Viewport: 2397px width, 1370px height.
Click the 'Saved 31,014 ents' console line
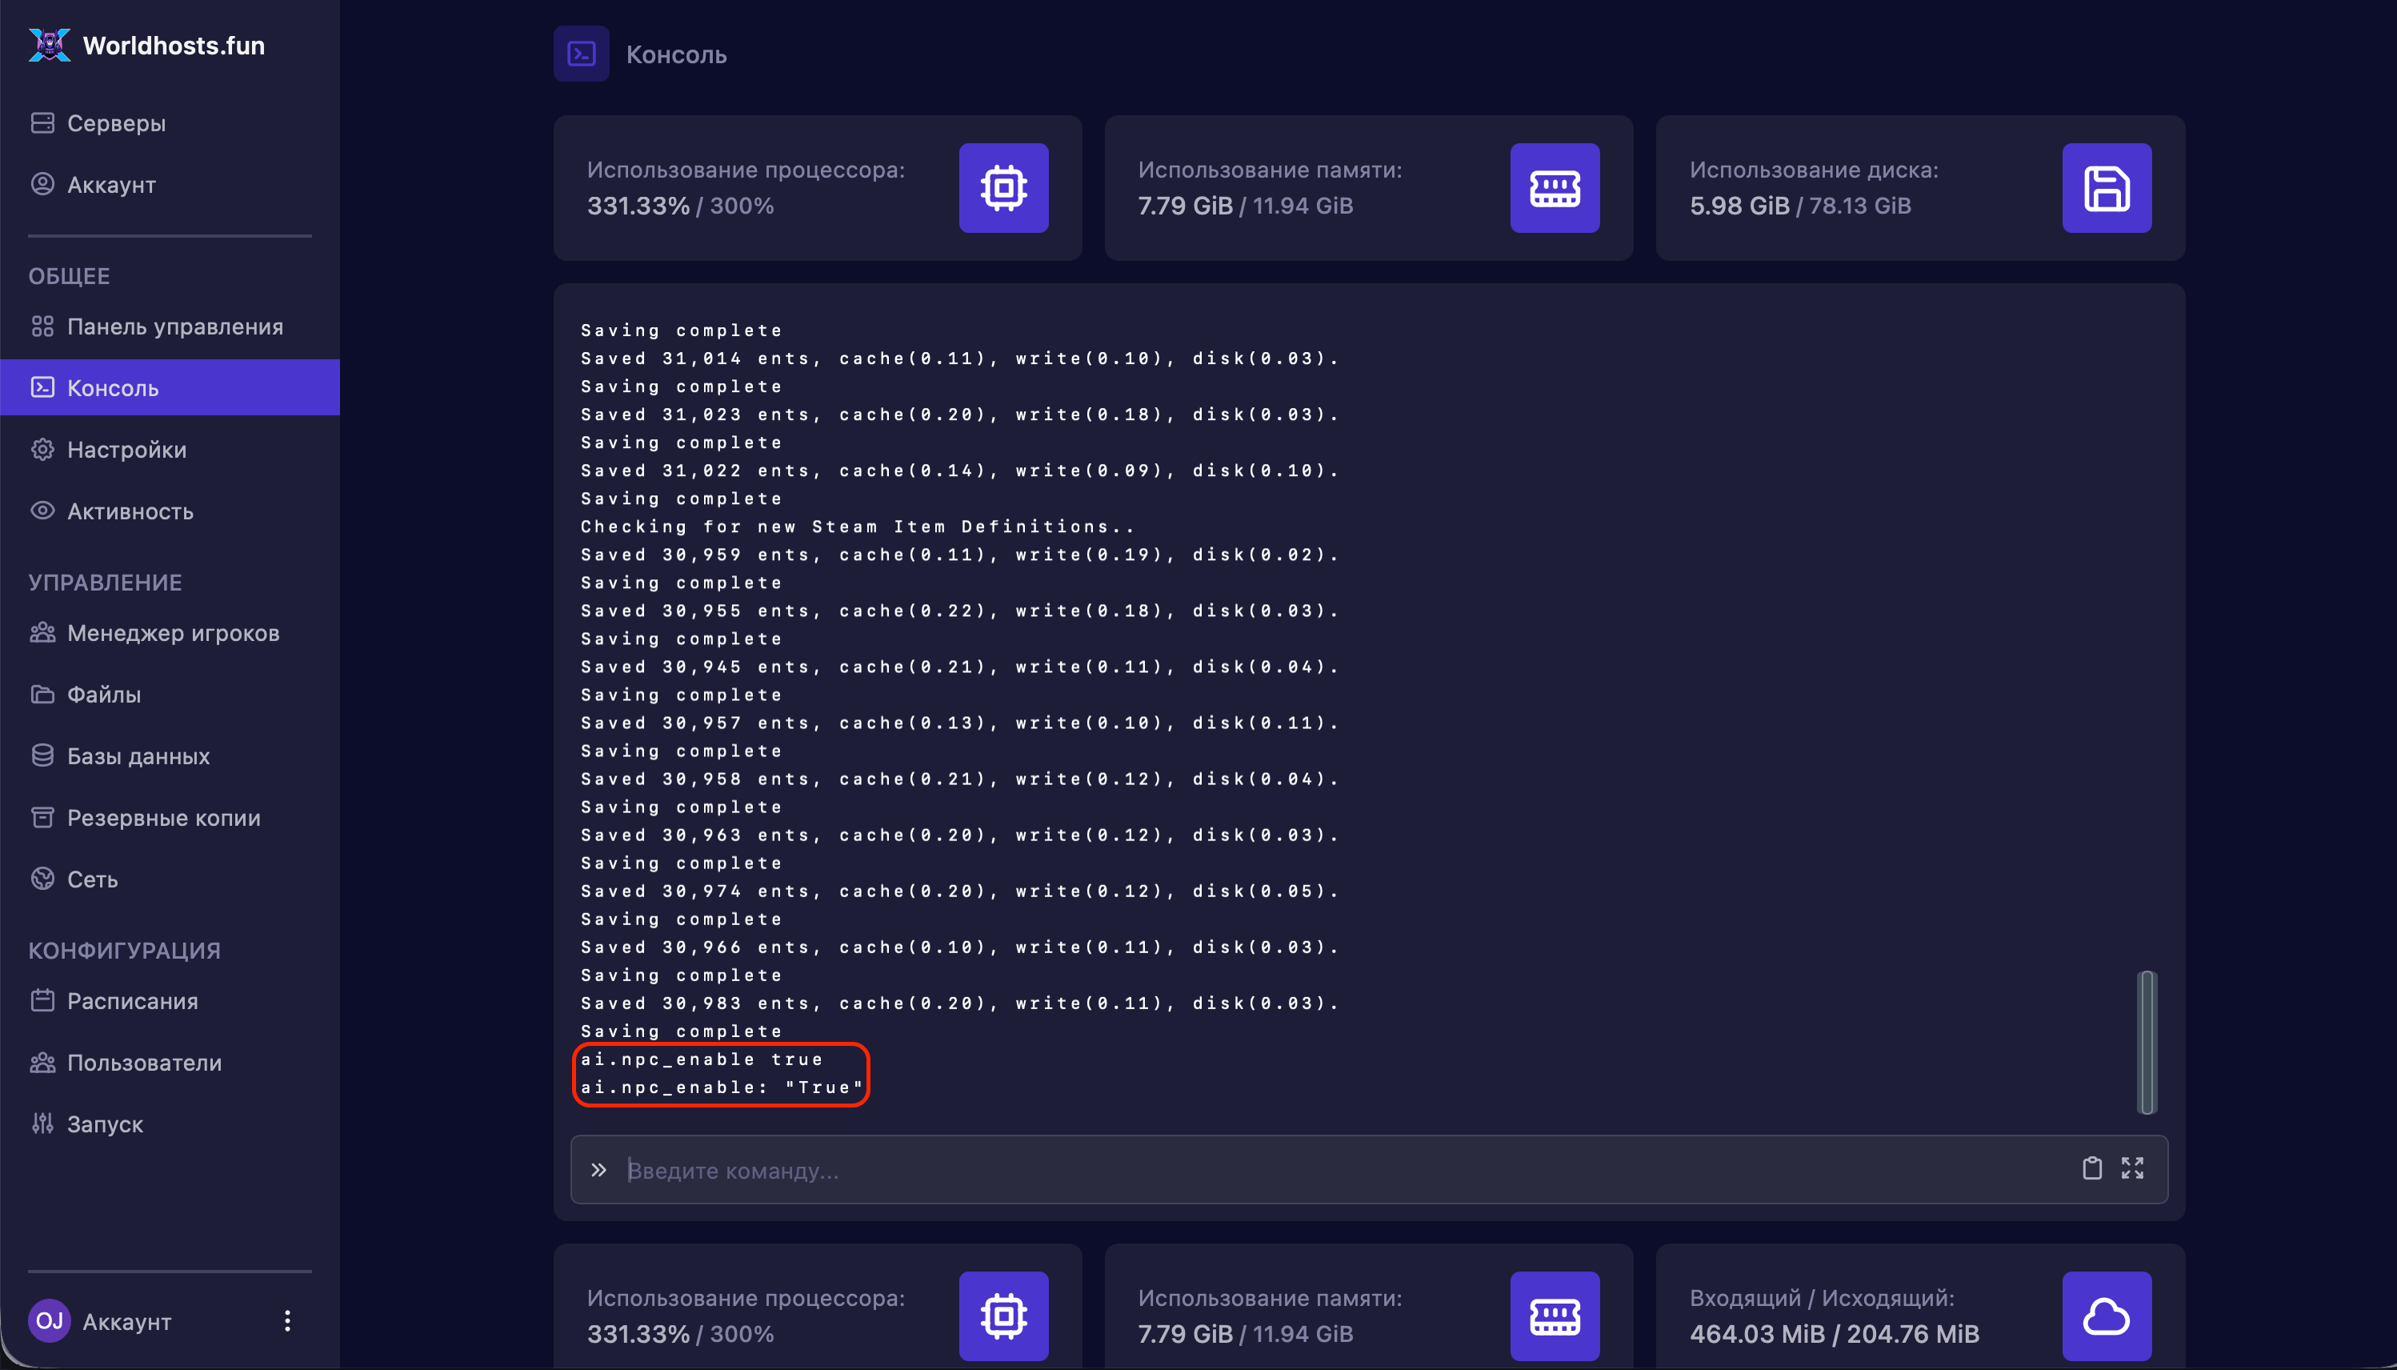[959, 358]
